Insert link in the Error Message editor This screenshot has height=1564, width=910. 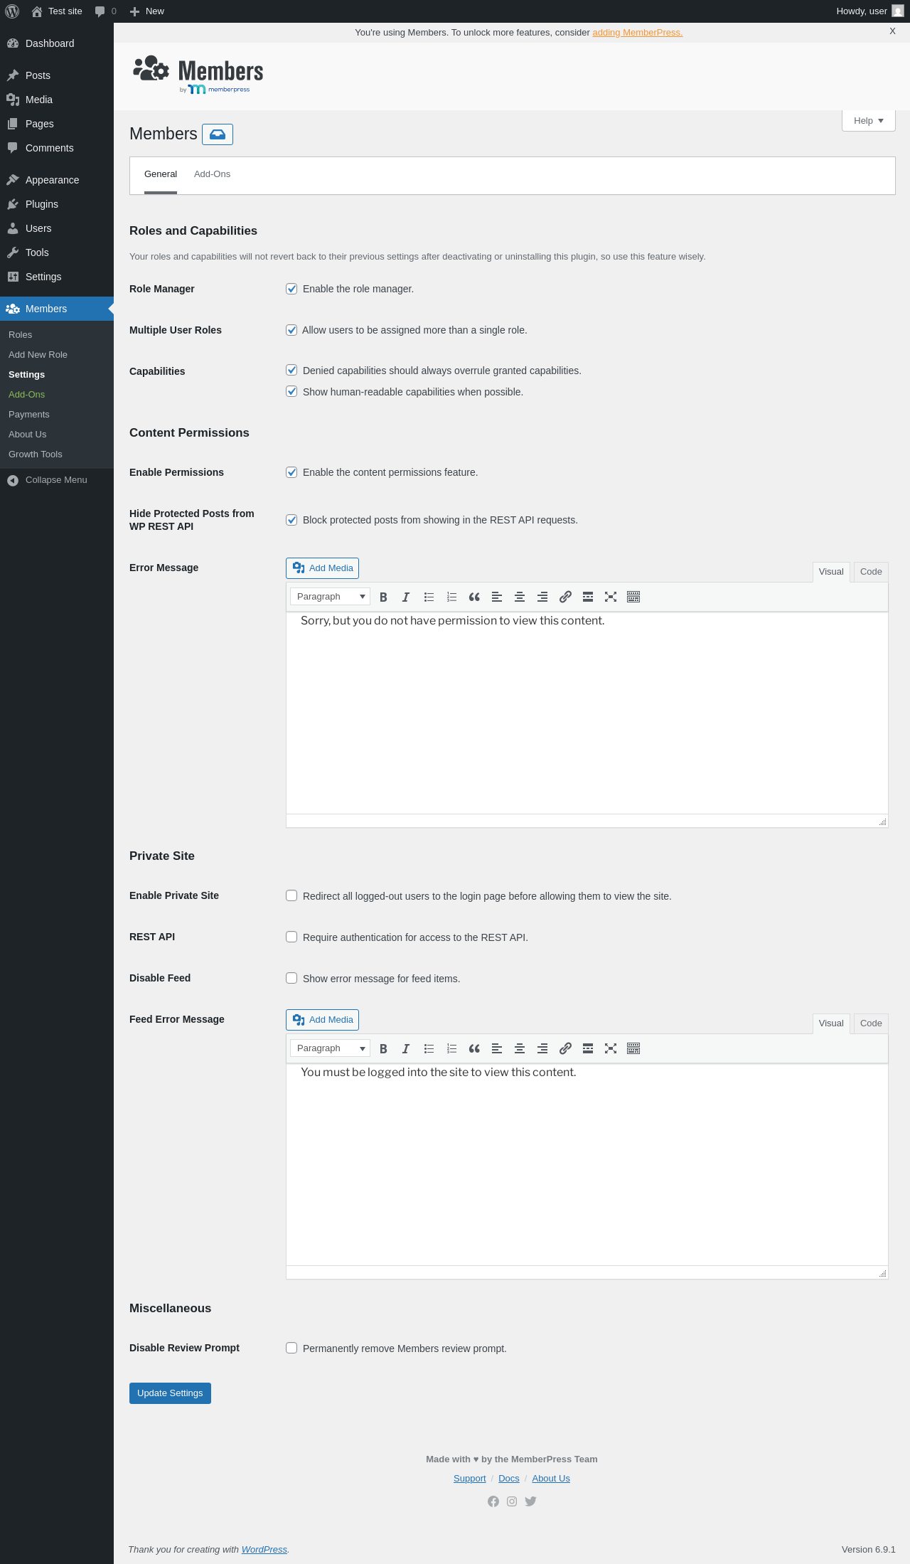(565, 597)
